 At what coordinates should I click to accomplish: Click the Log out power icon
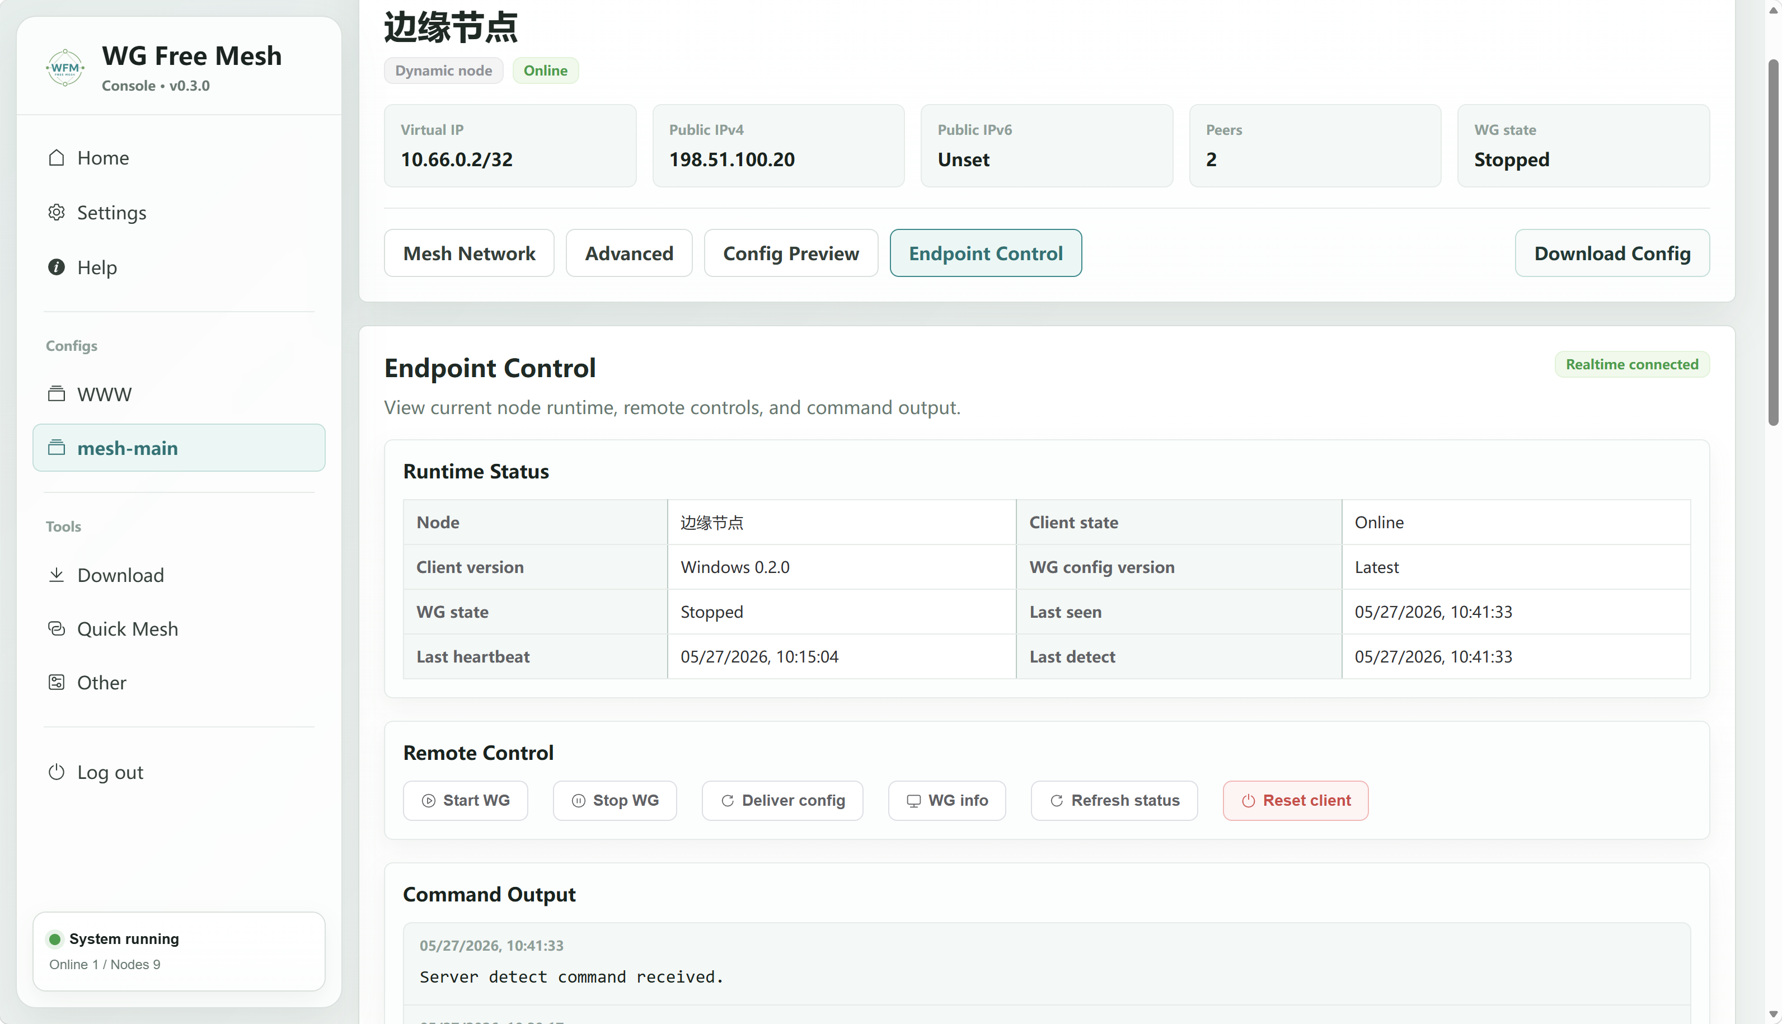(57, 772)
